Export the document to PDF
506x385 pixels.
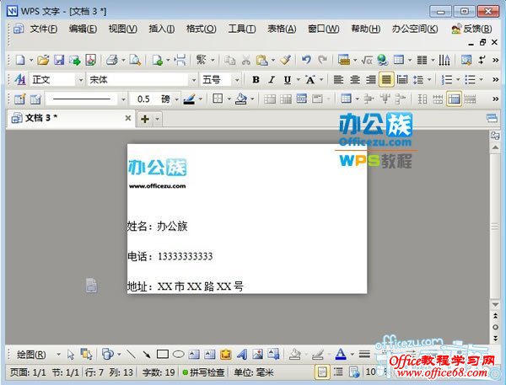click(91, 60)
